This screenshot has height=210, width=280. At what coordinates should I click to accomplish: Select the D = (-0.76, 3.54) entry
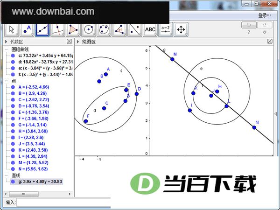pos(34,106)
